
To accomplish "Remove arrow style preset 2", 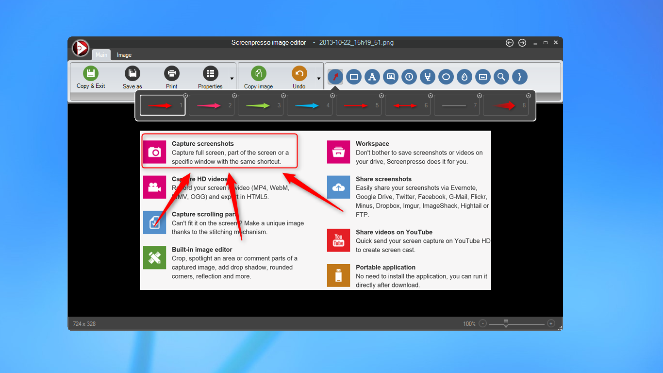I will coord(234,96).
